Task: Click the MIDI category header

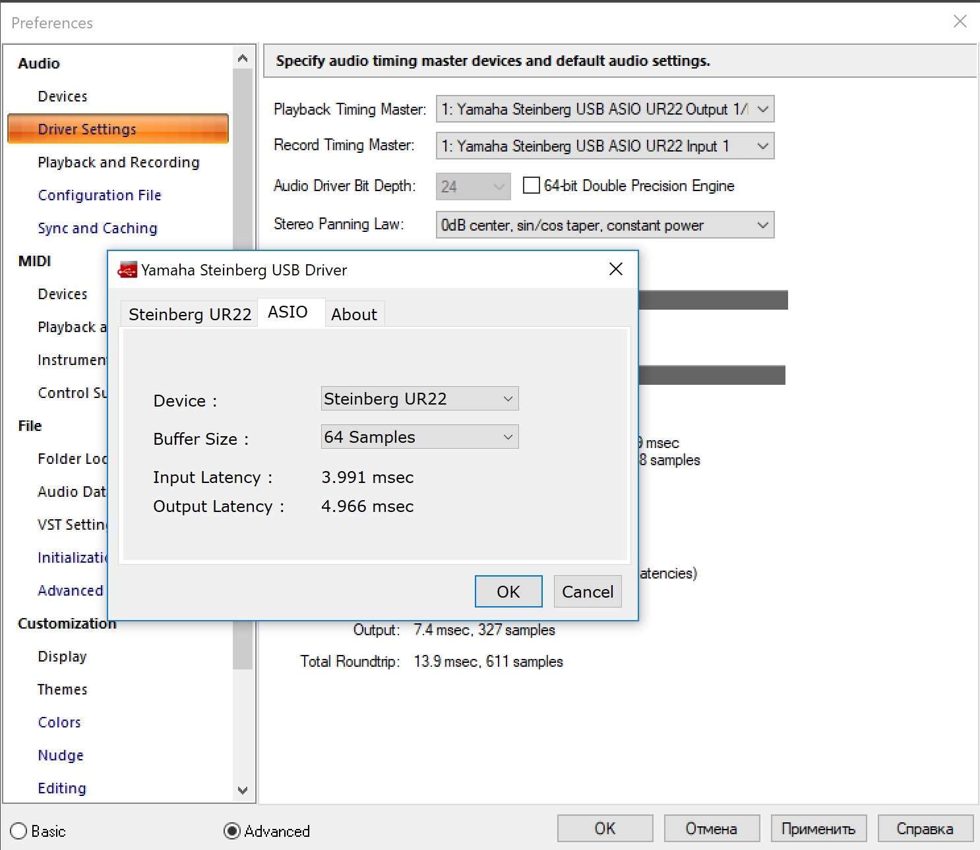Action: [35, 261]
